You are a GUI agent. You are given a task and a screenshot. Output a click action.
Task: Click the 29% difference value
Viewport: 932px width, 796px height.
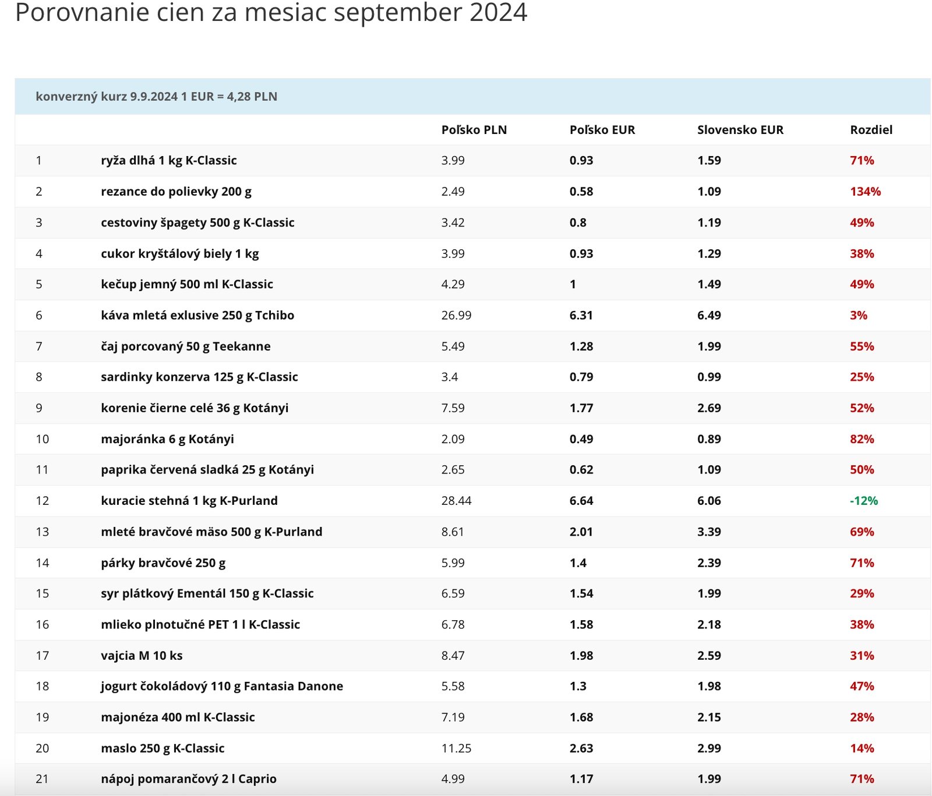click(862, 593)
